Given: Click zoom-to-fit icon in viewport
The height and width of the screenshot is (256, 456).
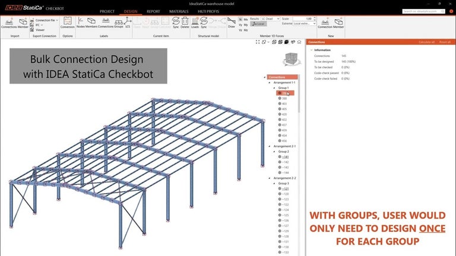Looking at the screenshot, I should coord(258,42).
